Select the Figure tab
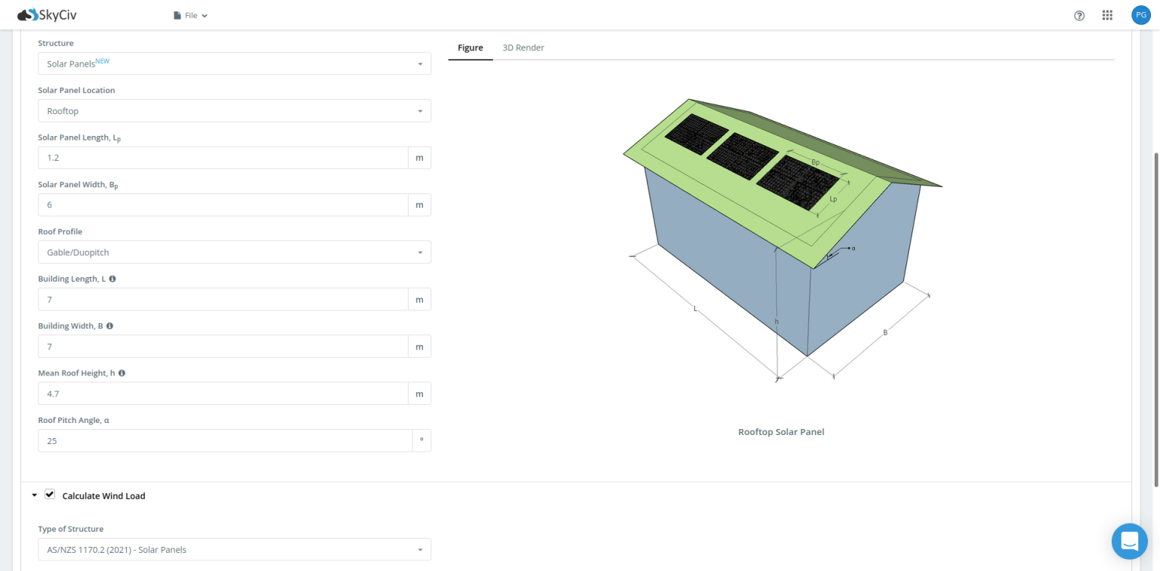 pyautogui.click(x=470, y=48)
